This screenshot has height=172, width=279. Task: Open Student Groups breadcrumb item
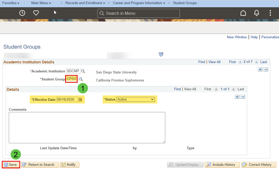[x=185, y=3]
